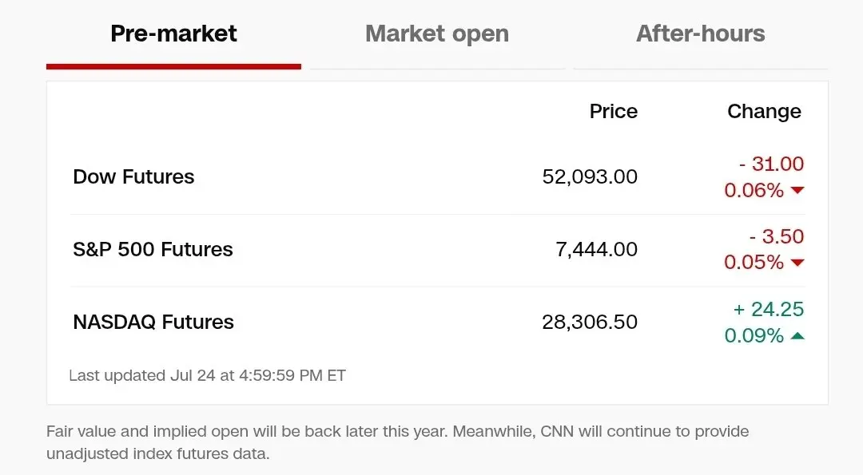Open S&P 500 Futures row label

point(153,249)
